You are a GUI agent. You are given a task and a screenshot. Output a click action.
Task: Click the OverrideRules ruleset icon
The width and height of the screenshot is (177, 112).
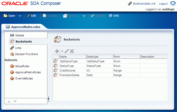point(12,78)
